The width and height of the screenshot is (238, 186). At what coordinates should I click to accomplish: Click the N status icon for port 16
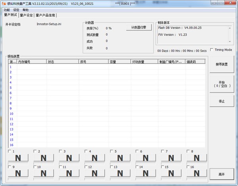(x=197, y=173)
